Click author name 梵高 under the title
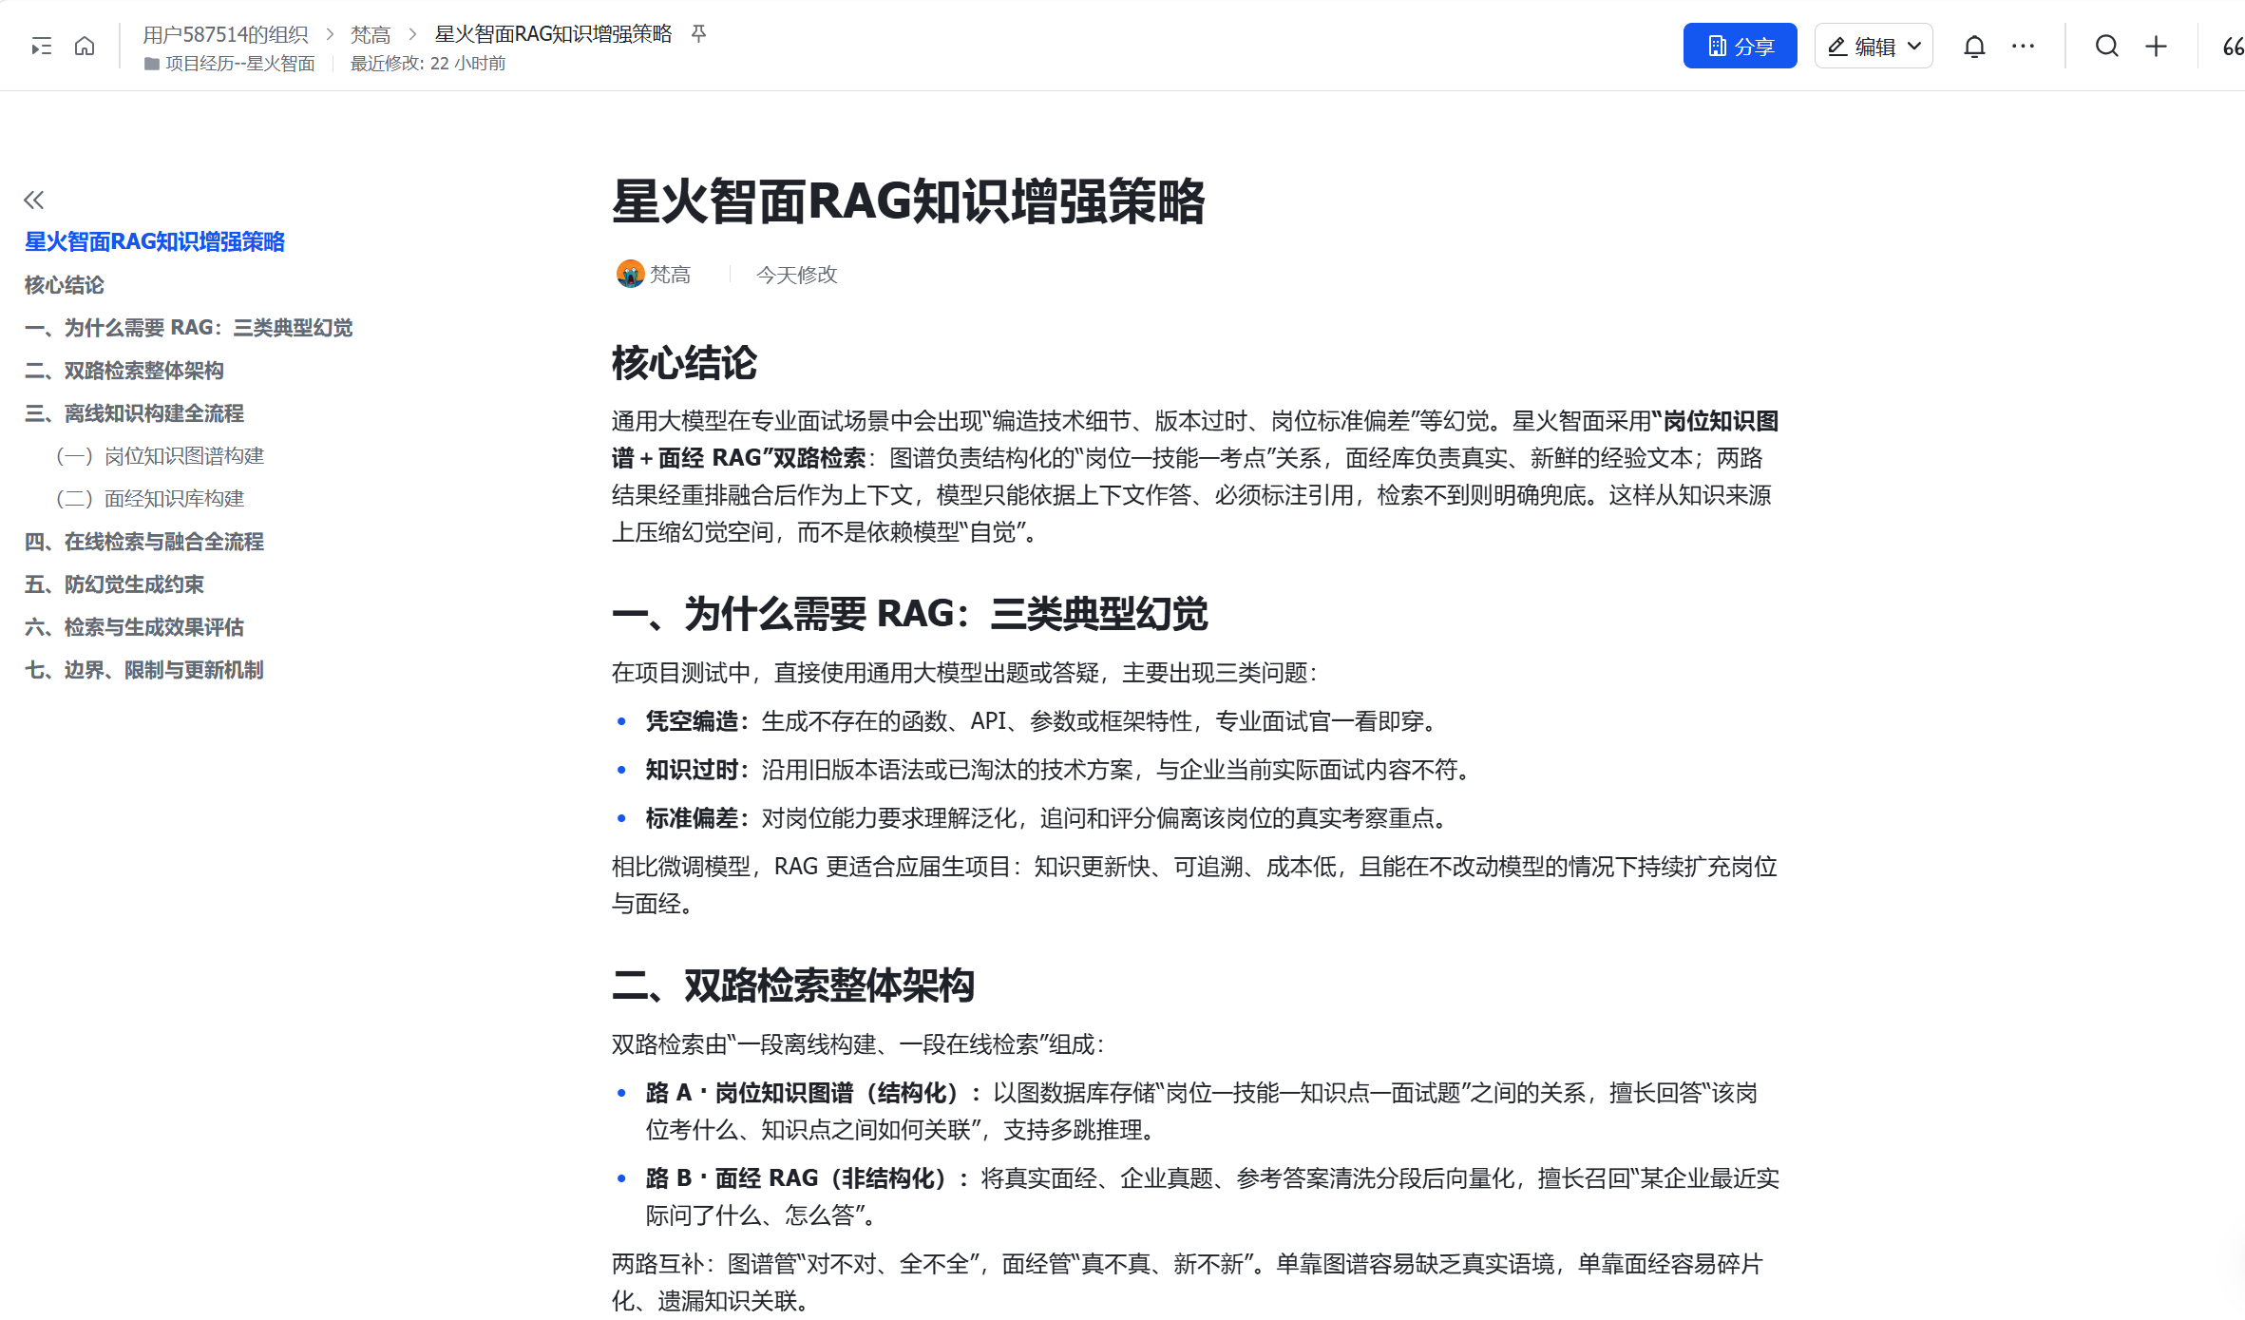 click(x=670, y=275)
